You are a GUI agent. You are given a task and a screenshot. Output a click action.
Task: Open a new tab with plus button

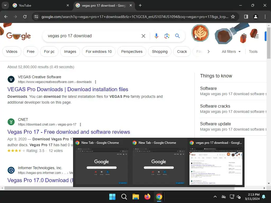(x=140, y=5)
